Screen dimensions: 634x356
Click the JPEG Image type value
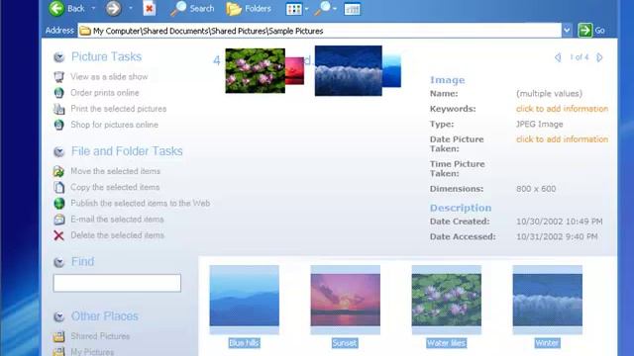539,124
